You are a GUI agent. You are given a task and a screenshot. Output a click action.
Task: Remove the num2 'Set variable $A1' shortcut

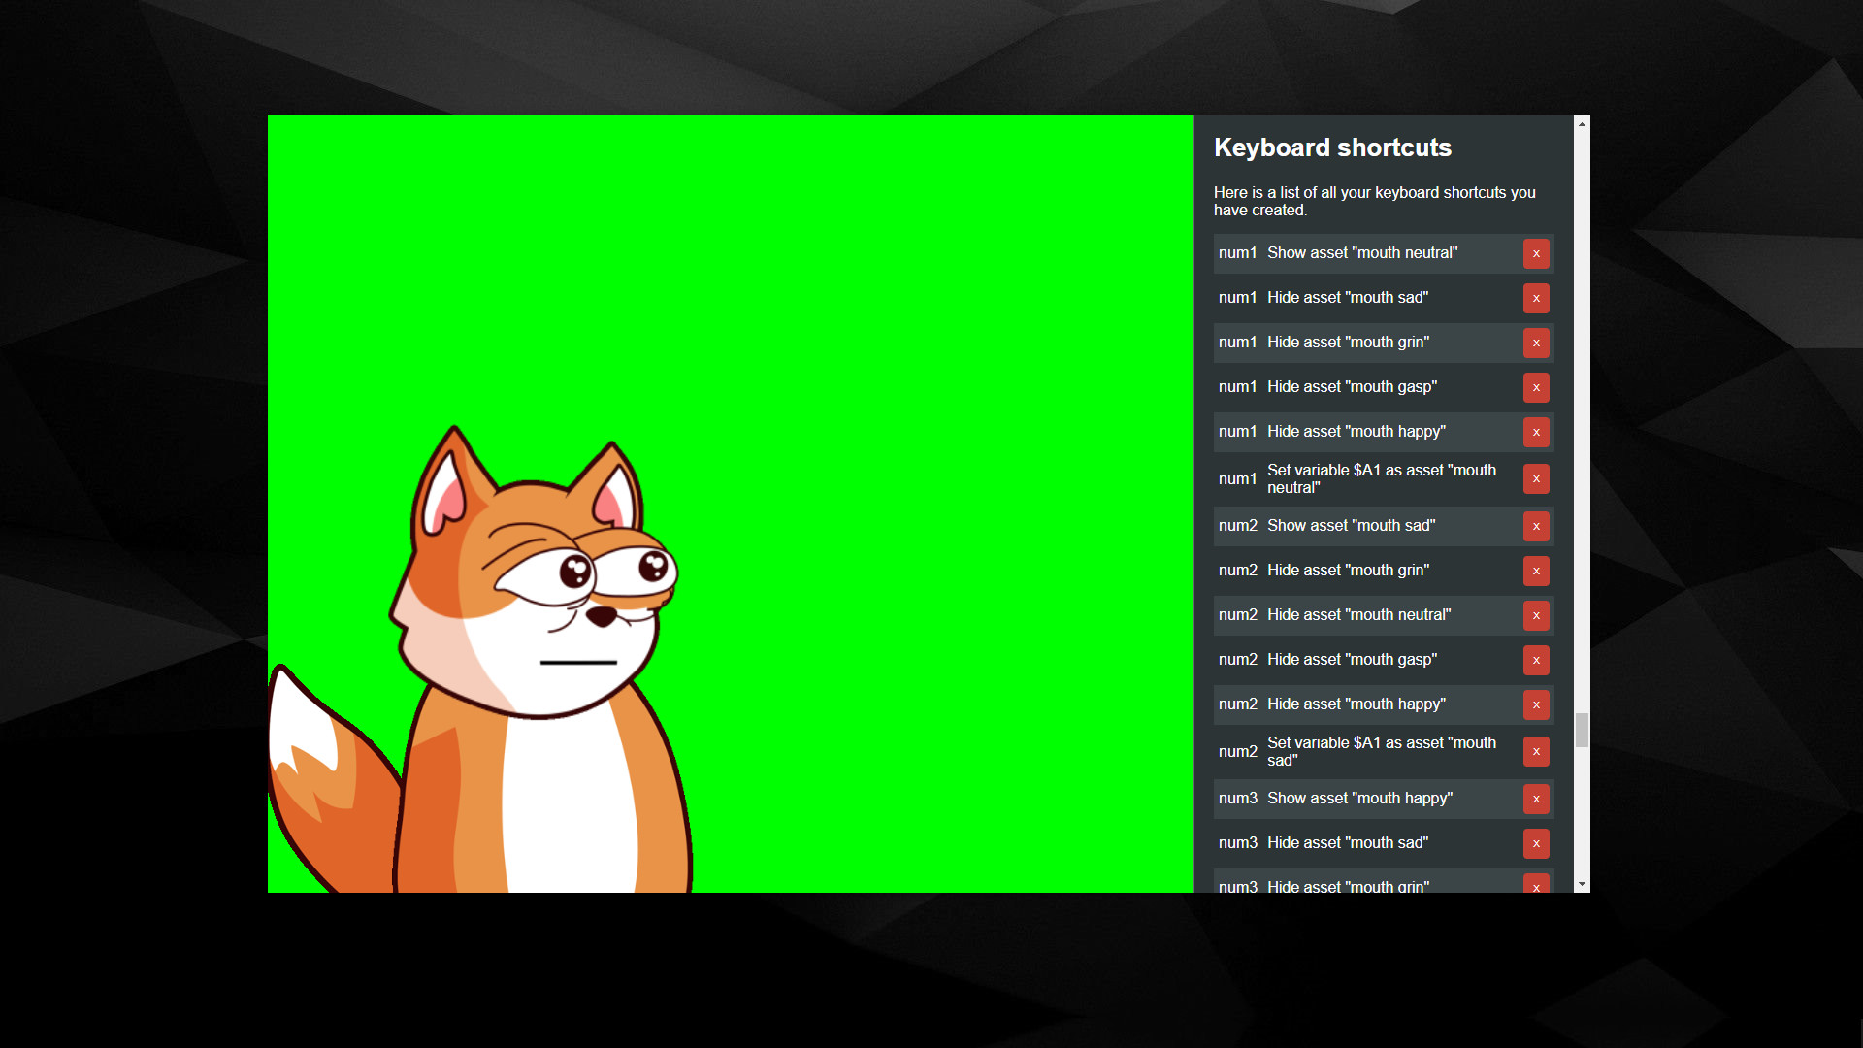tap(1536, 751)
